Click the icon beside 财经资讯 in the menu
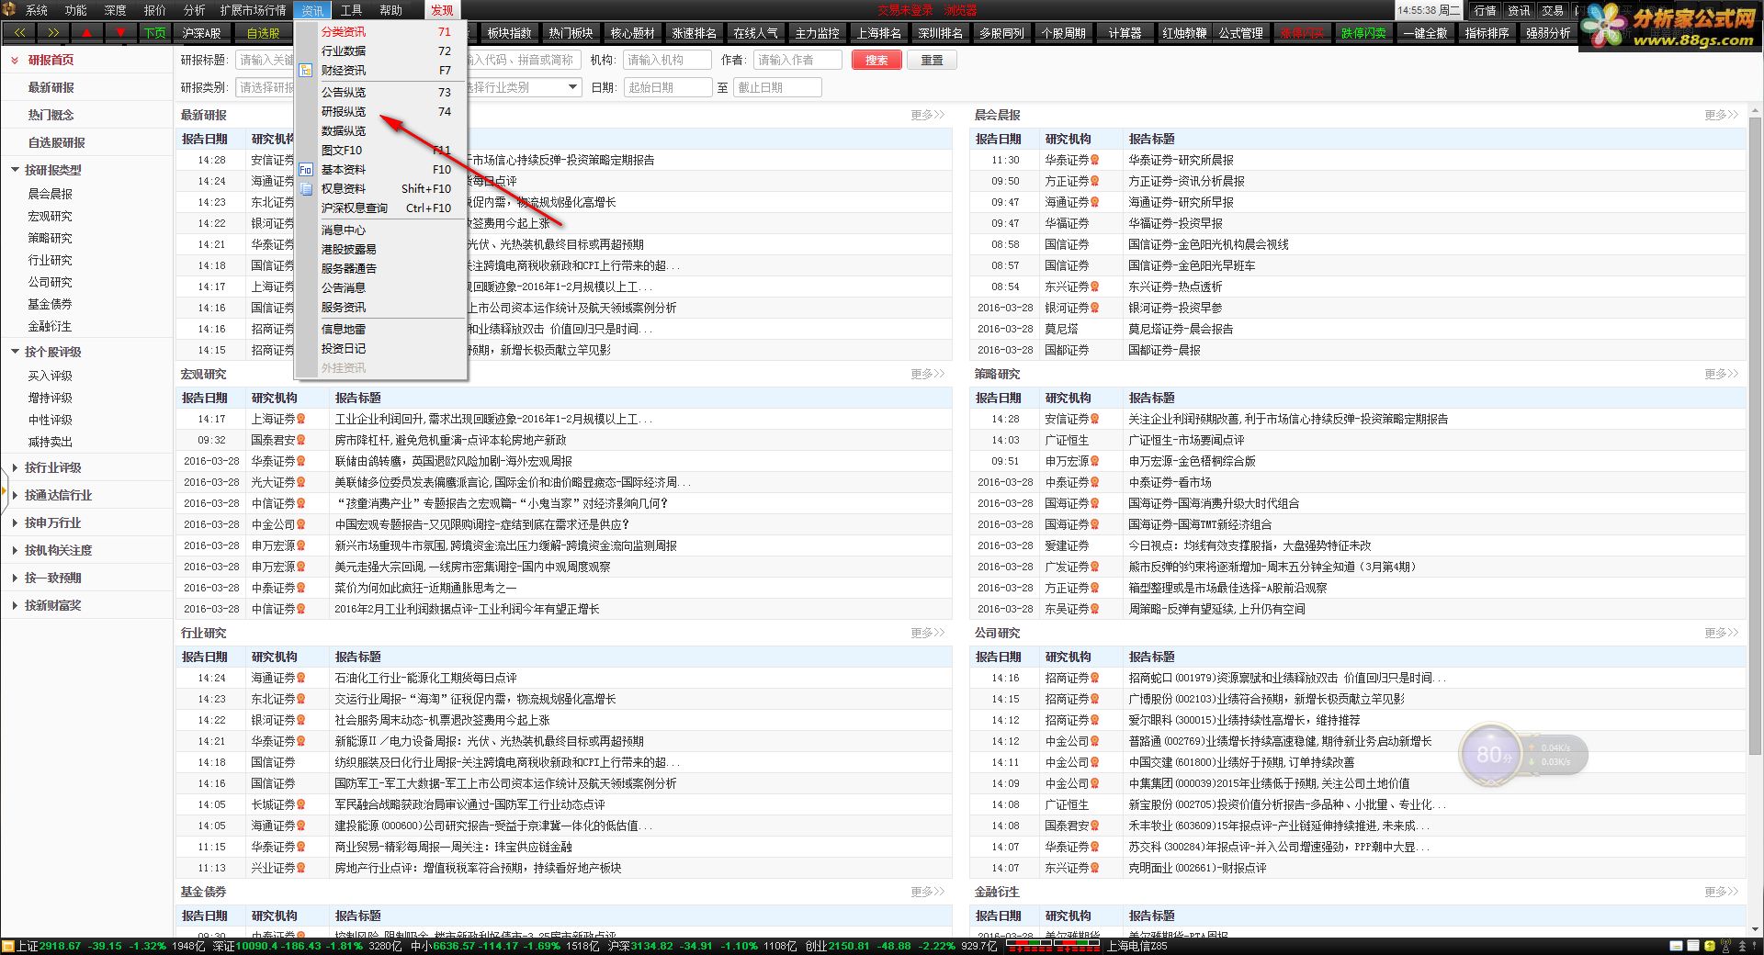The image size is (1764, 955). pyautogui.click(x=306, y=70)
